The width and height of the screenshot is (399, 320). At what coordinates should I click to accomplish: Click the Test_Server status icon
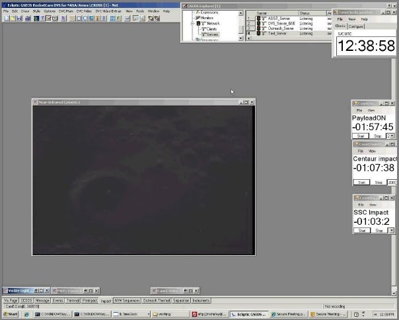259,32
